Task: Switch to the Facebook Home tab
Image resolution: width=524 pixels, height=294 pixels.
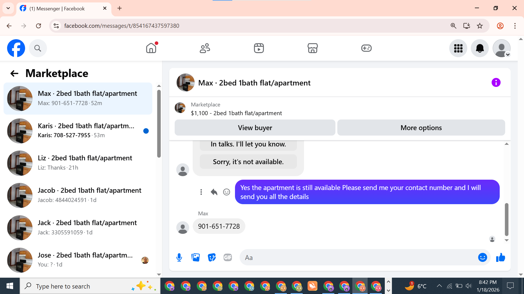Action: click(151, 48)
